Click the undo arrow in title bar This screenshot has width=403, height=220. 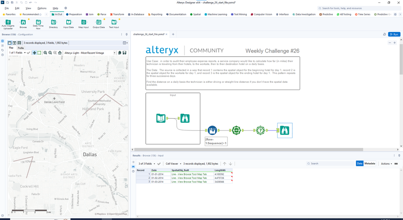pos(31,2)
